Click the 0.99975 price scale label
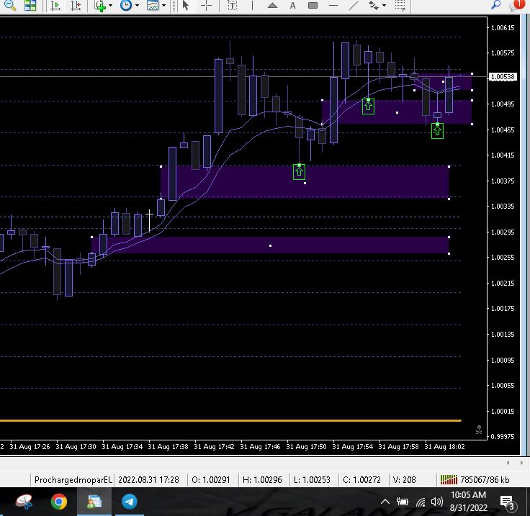 [x=503, y=436]
